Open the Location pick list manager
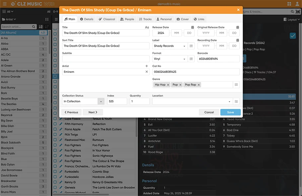The image size is (302, 196). coord(236,101)
